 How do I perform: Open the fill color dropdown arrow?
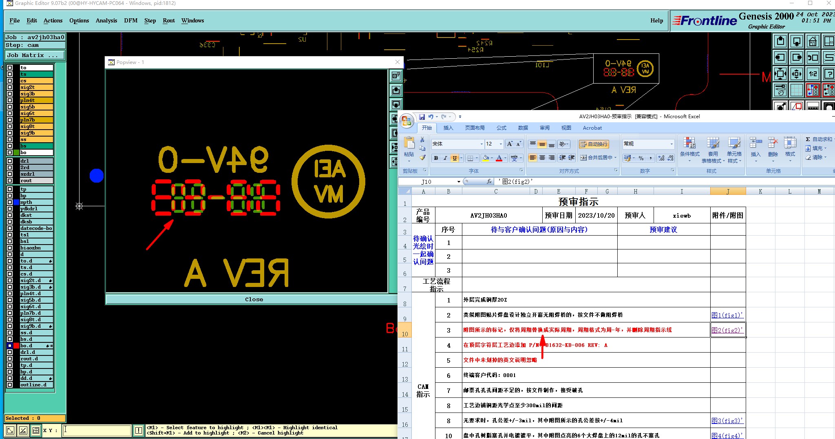click(x=492, y=158)
